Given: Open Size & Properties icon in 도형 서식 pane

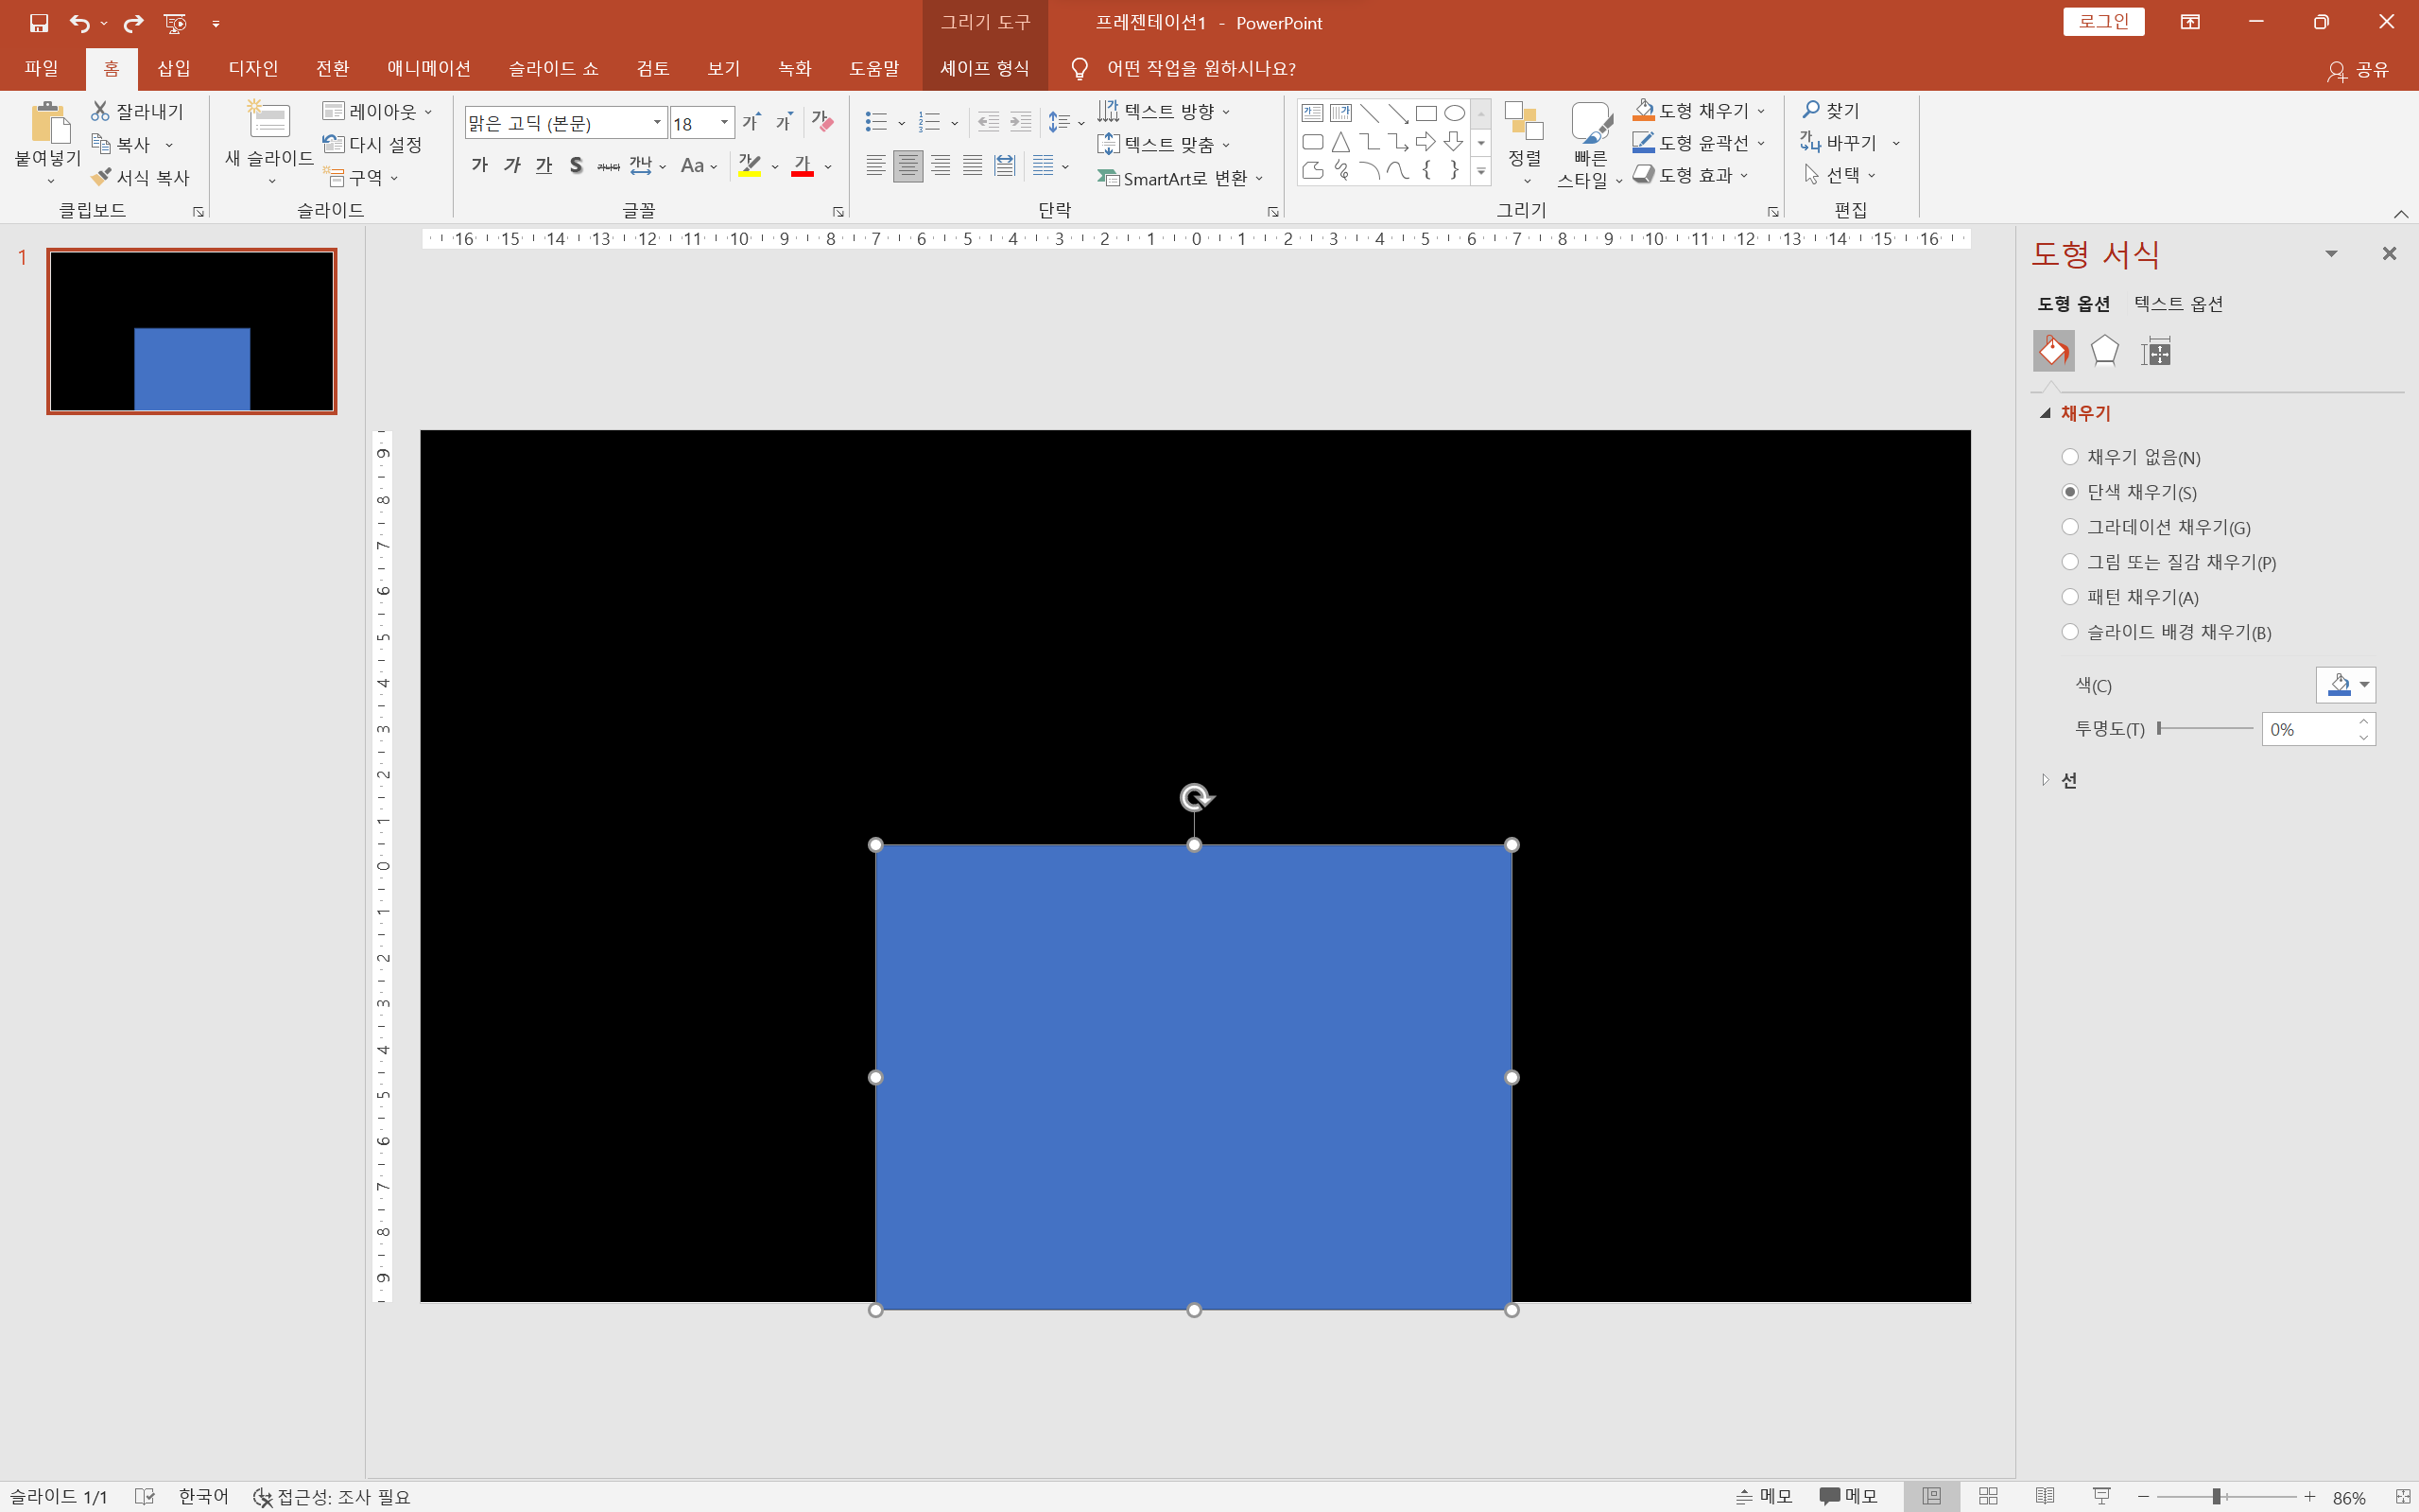Looking at the screenshot, I should click(2155, 351).
